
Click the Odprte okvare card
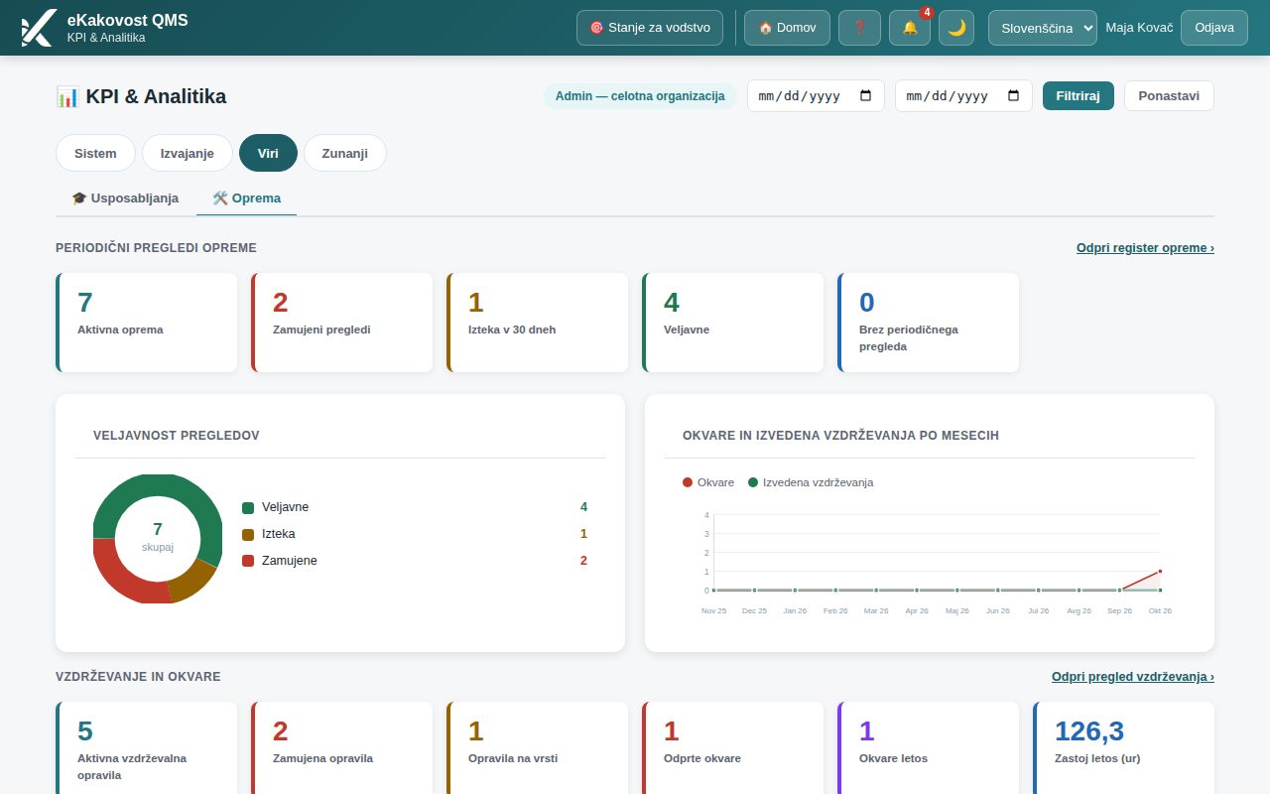[x=733, y=749]
